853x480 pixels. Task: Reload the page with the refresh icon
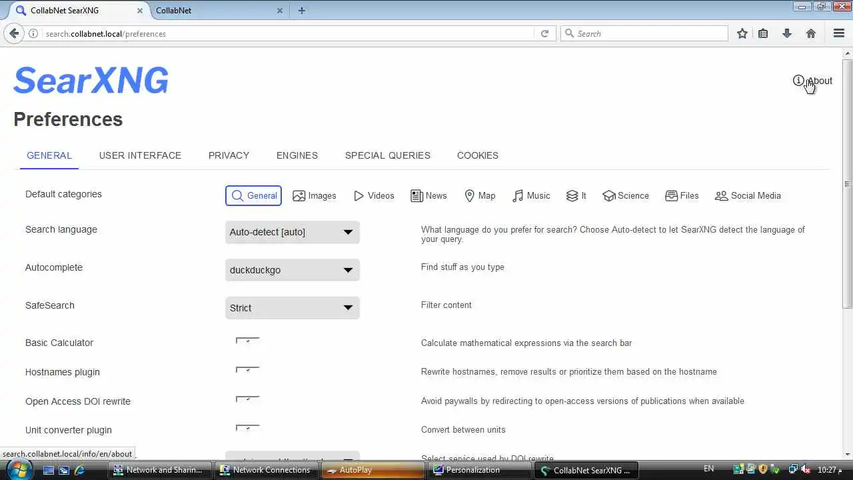544,33
